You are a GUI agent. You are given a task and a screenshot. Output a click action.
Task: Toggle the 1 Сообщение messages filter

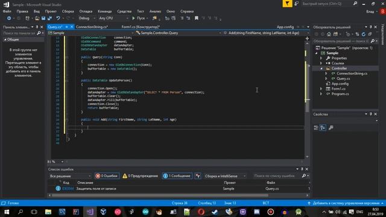point(177,176)
